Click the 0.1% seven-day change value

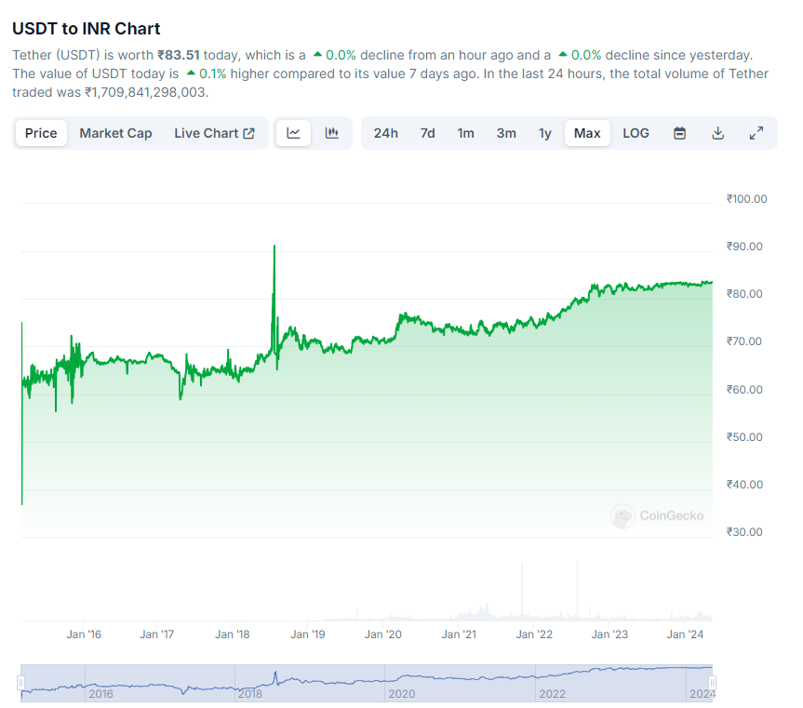click(212, 73)
